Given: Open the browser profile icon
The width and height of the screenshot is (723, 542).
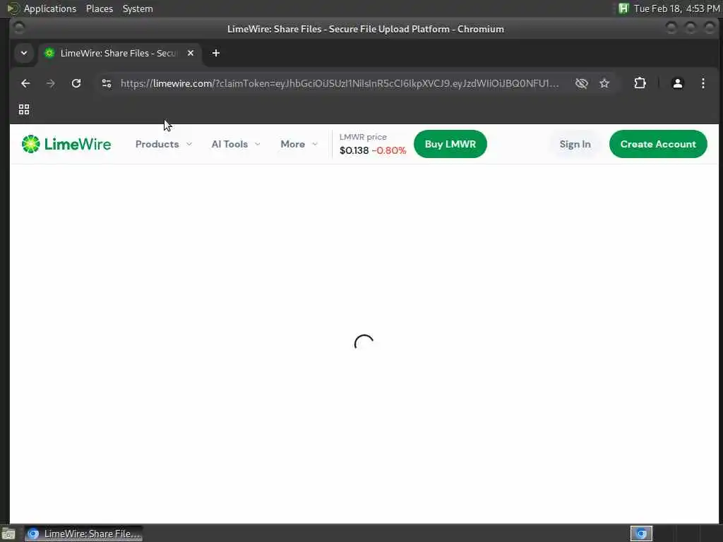Looking at the screenshot, I should [x=677, y=83].
